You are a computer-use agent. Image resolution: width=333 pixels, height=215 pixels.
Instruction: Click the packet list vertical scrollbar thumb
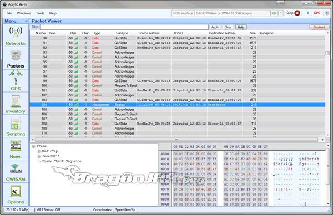click(327, 53)
